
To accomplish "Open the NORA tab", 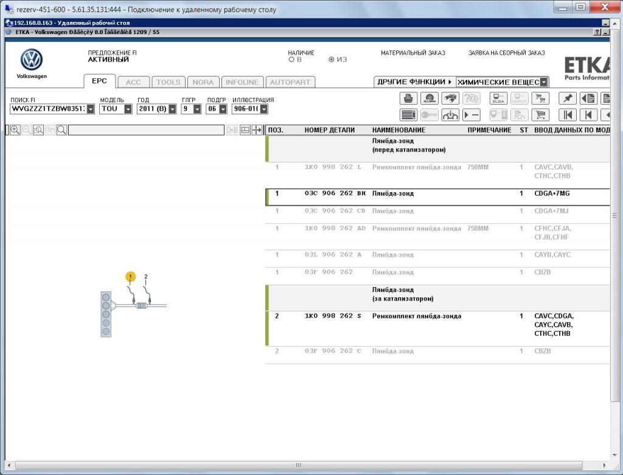I will coord(203,82).
